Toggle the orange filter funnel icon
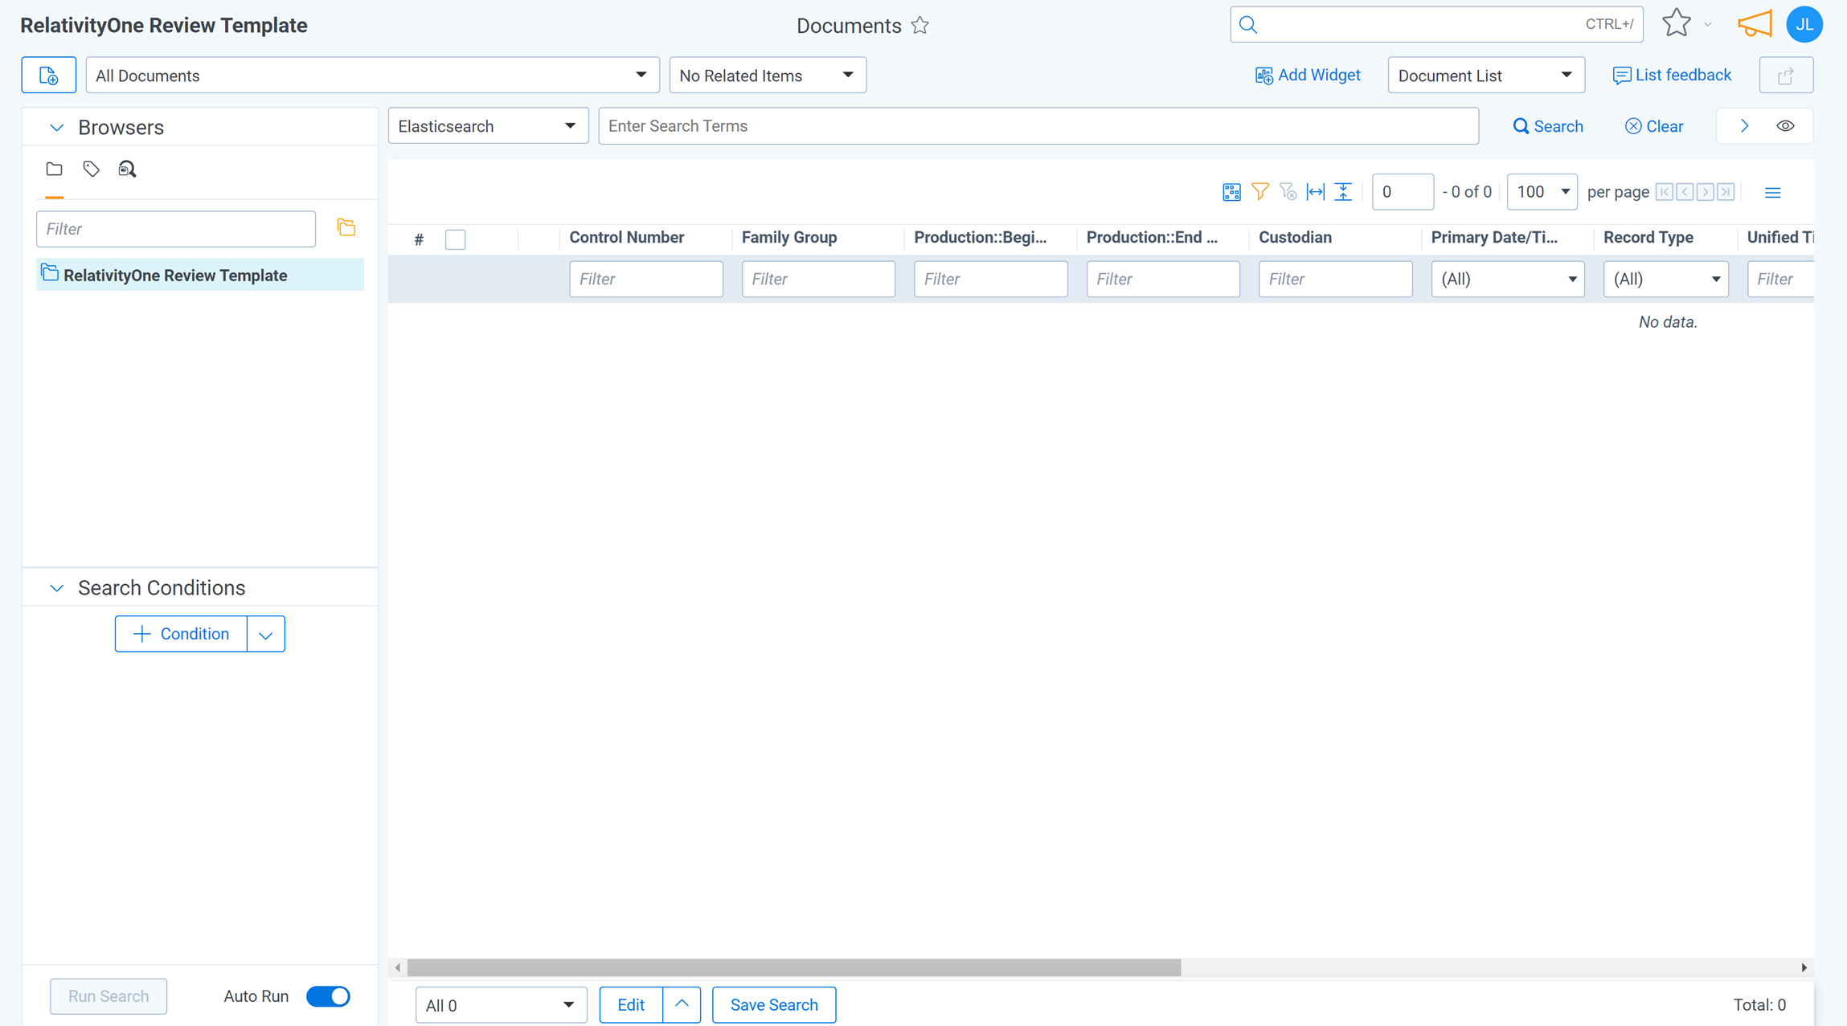 1260,191
